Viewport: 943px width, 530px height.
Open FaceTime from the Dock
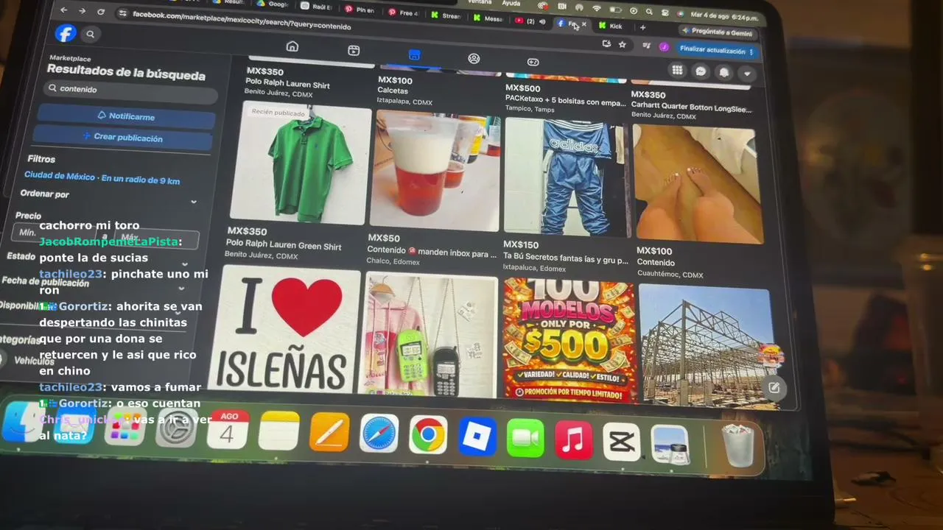coord(525,439)
